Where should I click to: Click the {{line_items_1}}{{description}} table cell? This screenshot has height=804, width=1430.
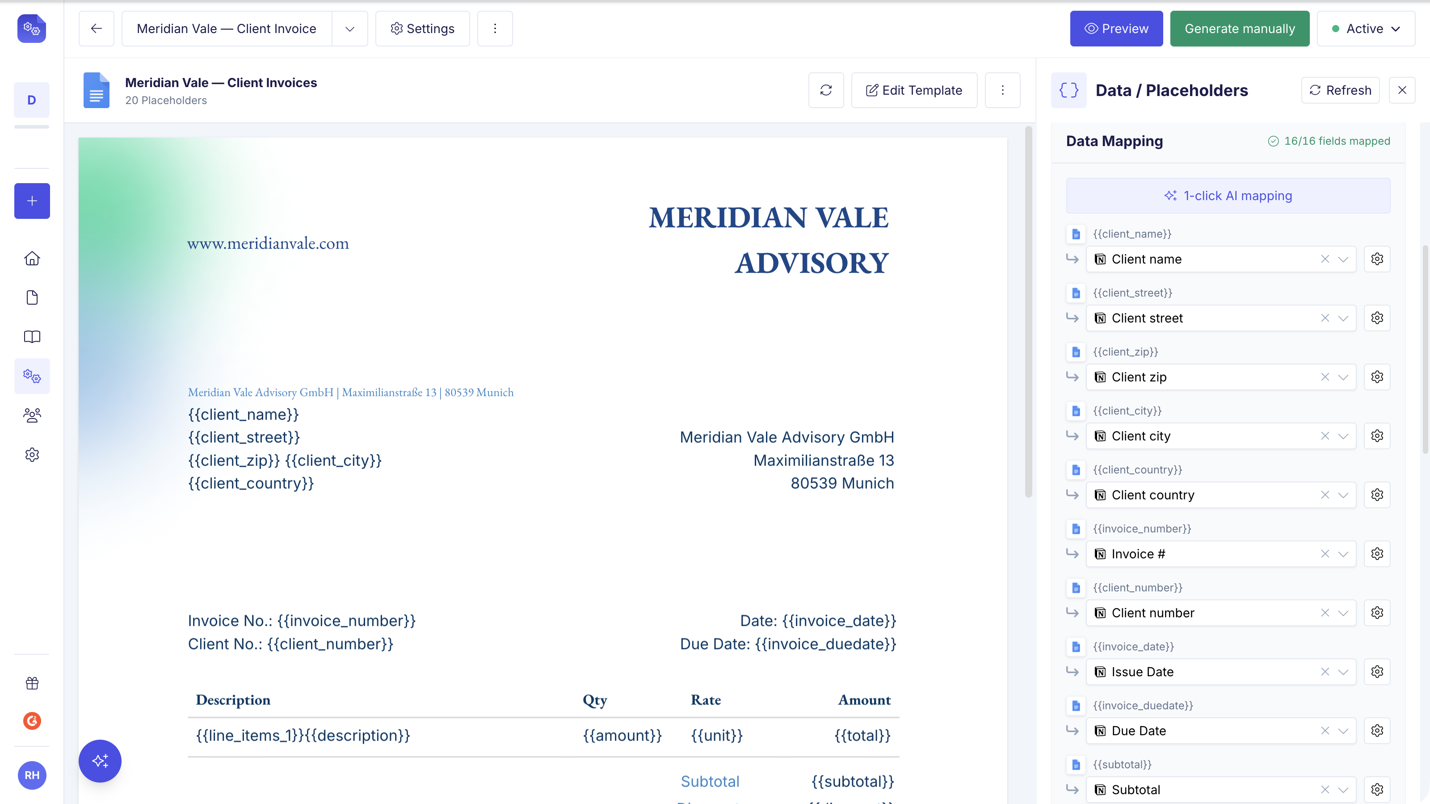303,735
